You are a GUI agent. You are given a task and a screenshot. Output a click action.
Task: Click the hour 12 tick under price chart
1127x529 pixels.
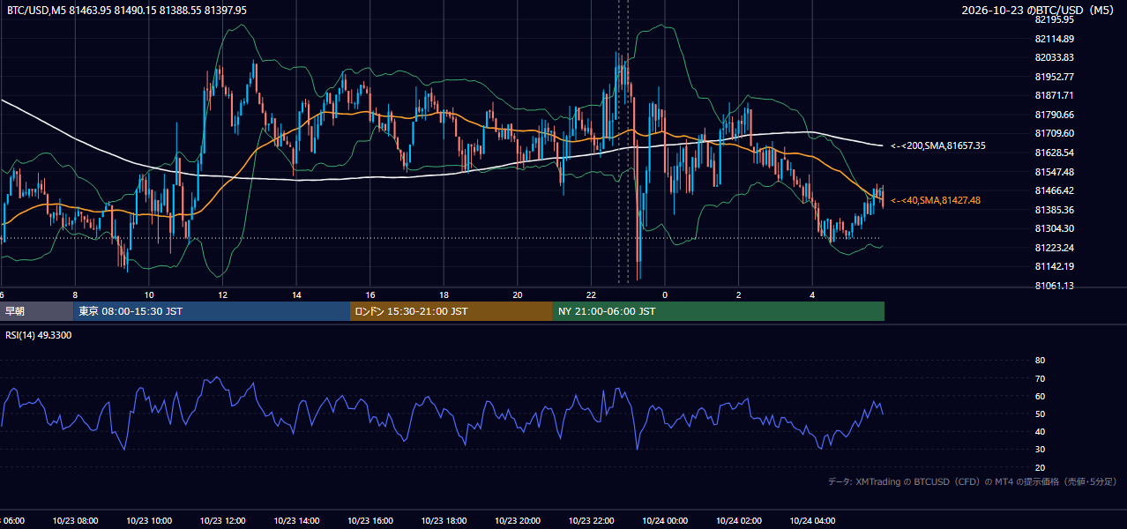pyautogui.click(x=222, y=294)
